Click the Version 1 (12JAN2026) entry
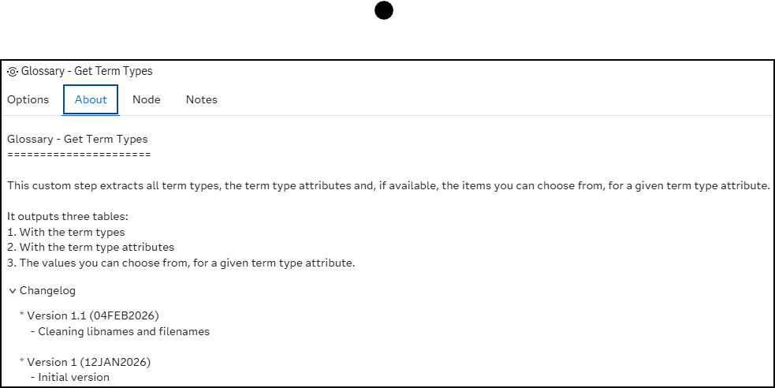The height and width of the screenshot is (388, 775). click(x=85, y=362)
